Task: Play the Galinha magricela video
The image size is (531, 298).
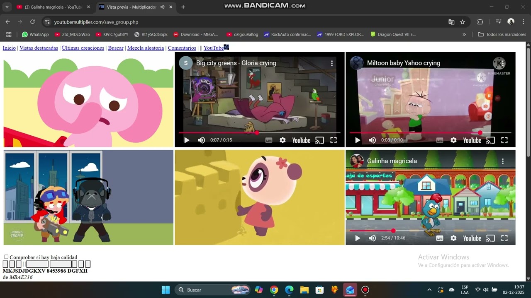Action: click(358, 238)
